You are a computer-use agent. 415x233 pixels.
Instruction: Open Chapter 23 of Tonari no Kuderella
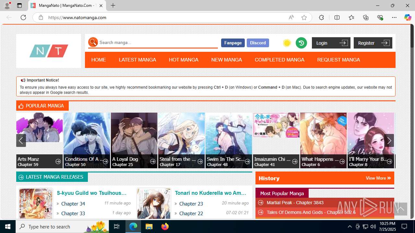(x=191, y=204)
